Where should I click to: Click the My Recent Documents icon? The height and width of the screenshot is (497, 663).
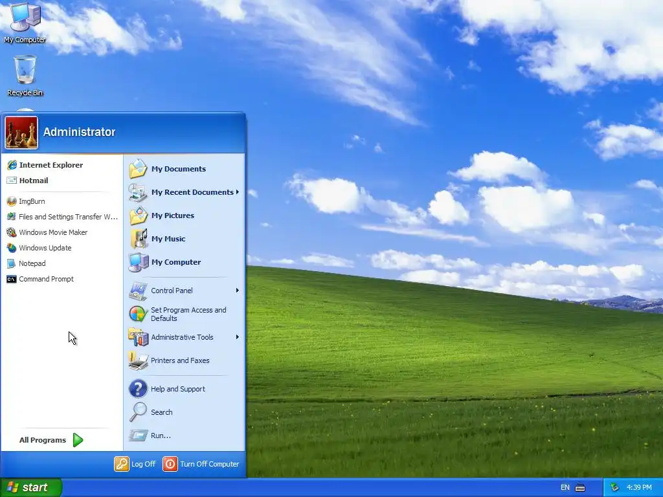(139, 192)
